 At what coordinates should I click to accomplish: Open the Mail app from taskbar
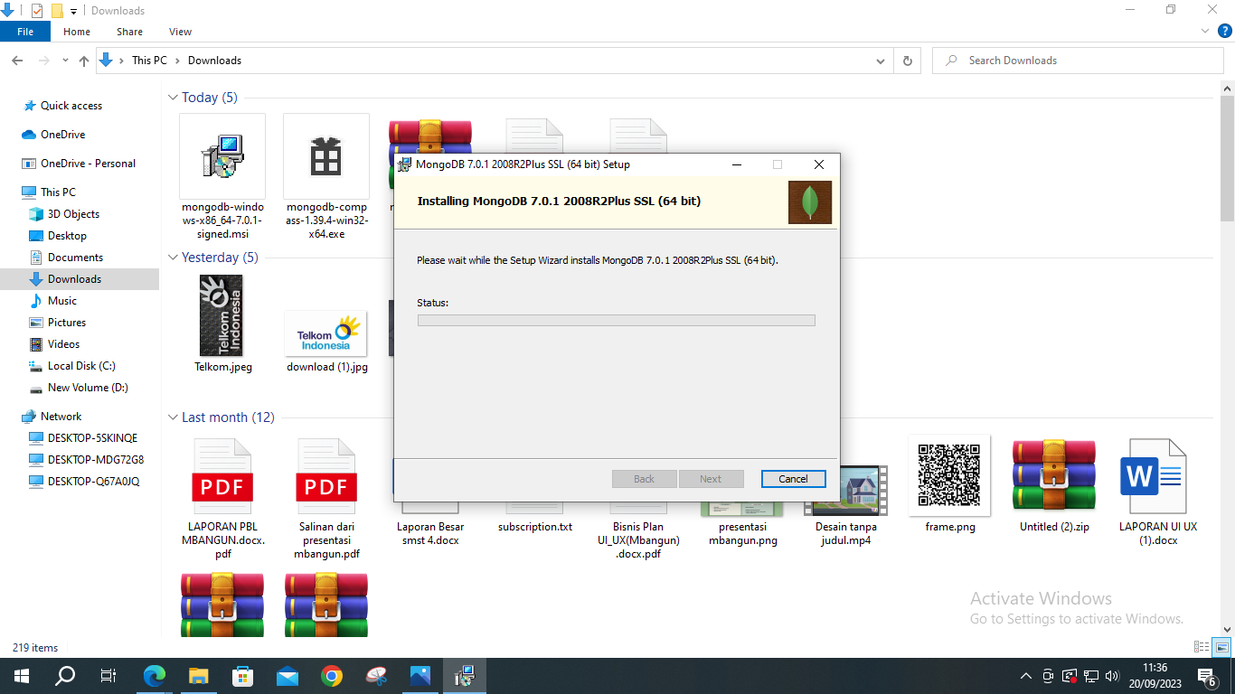tap(288, 676)
